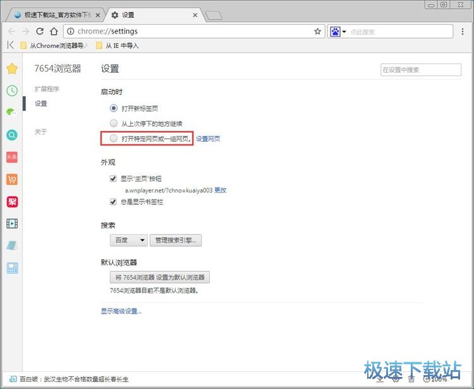
Task: Reload the current page
Action: pyautogui.click(x=40, y=31)
